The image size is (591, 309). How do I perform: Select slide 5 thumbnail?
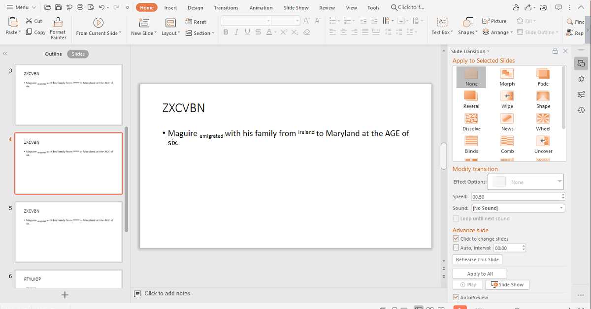(68, 231)
